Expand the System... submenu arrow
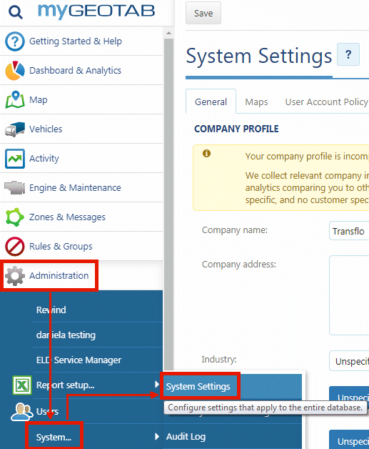The height and width of the screenshot is (449, 369). 156,436
